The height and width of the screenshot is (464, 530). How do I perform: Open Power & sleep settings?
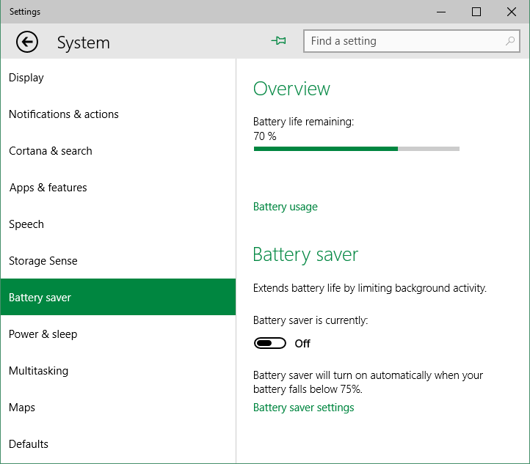[x=43, y=334]
